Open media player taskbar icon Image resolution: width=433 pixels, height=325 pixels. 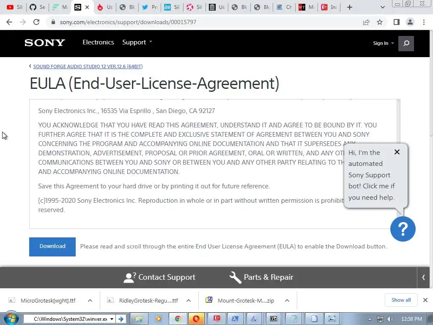(159, 319)
